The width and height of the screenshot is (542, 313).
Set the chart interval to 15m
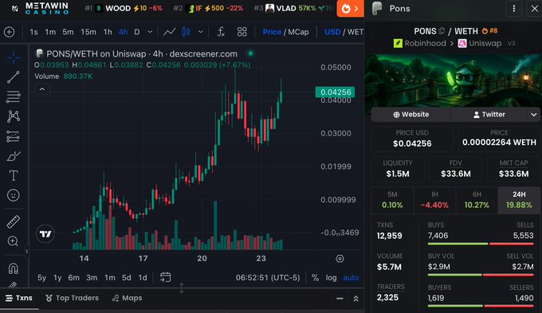coord(88,32)
